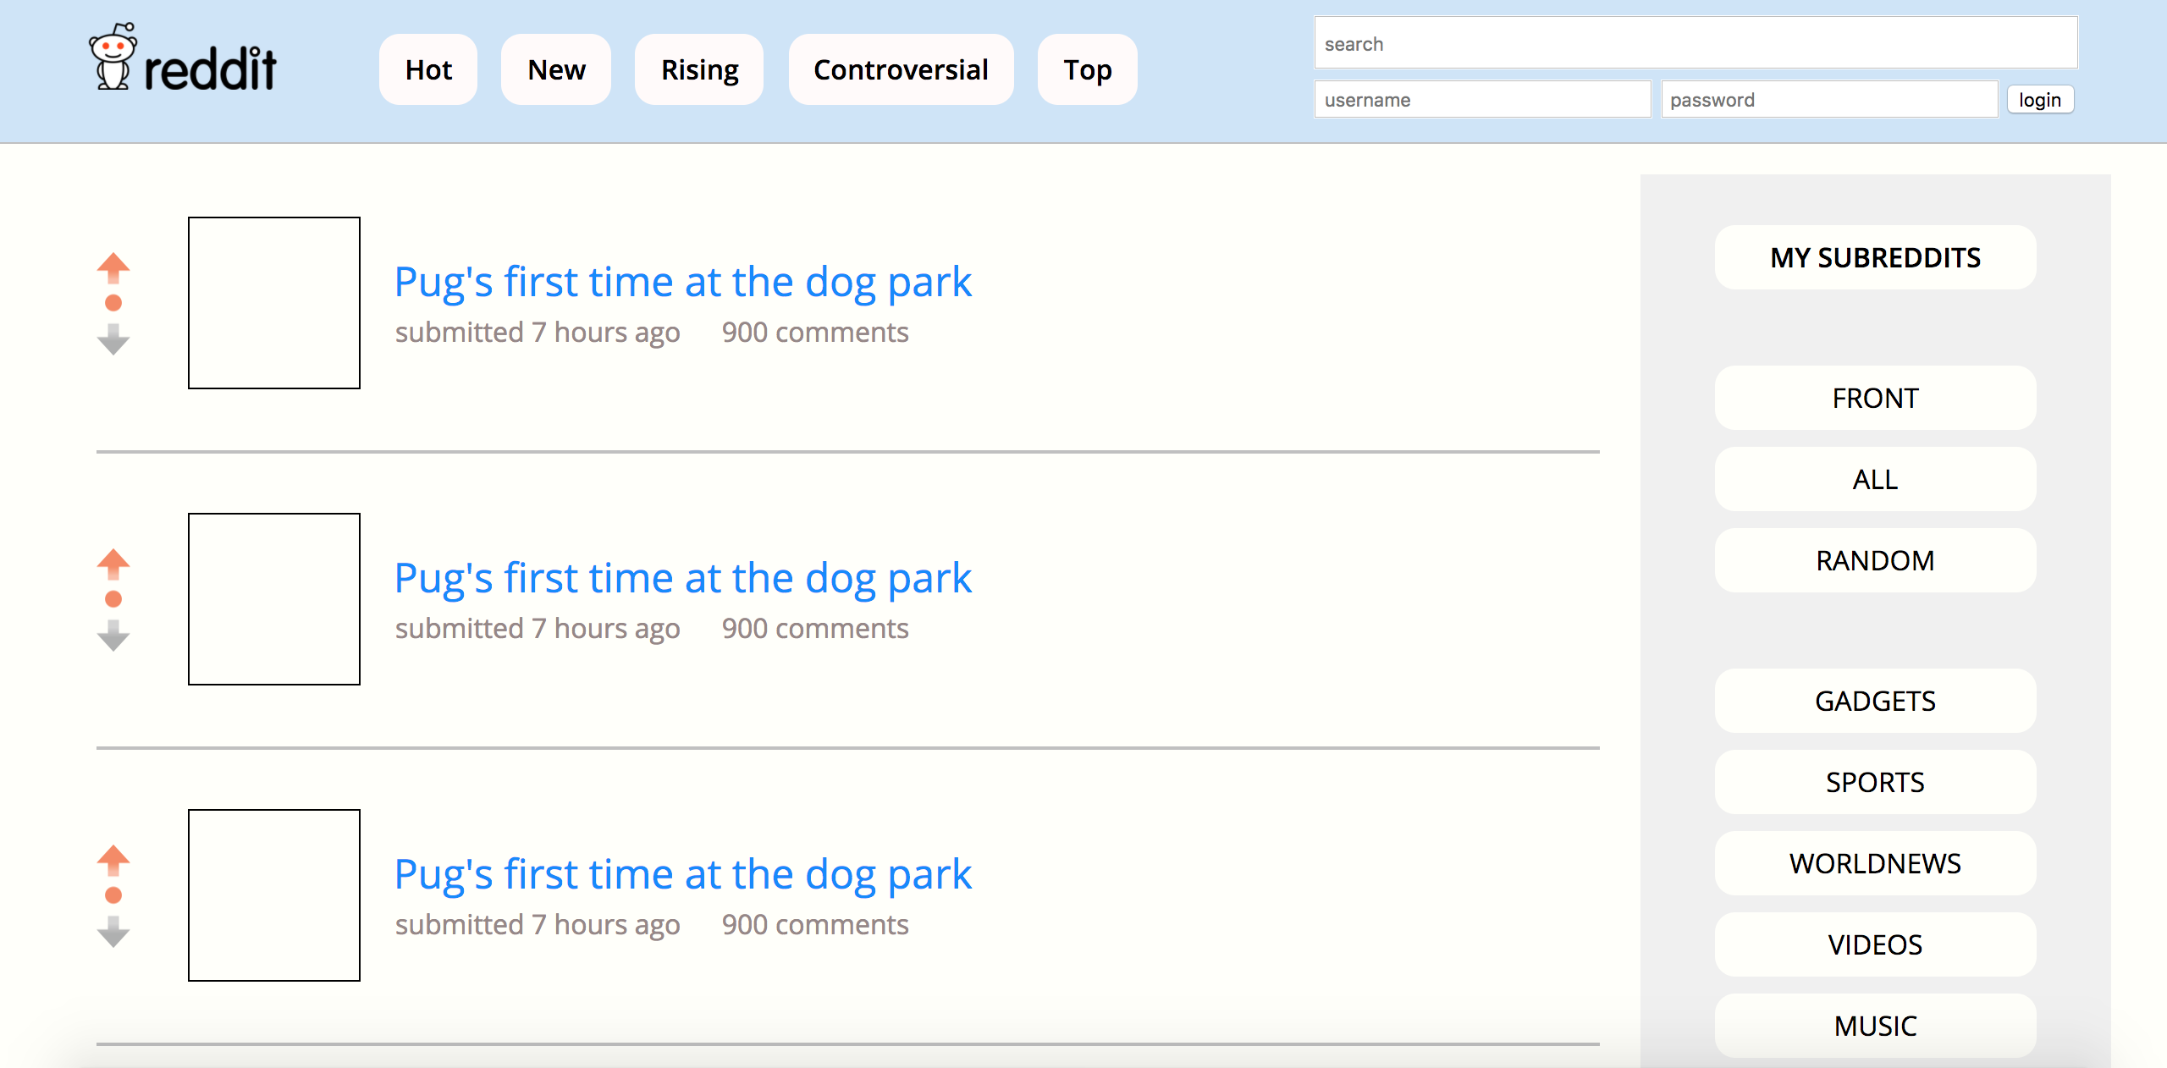The width and height of the screenshot is (2167, 1068).
Task: Open the third post thumbnail
Action: 274,895
